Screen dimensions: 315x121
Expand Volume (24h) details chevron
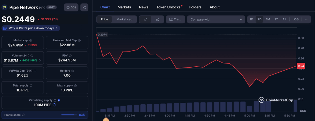(40, 60)
